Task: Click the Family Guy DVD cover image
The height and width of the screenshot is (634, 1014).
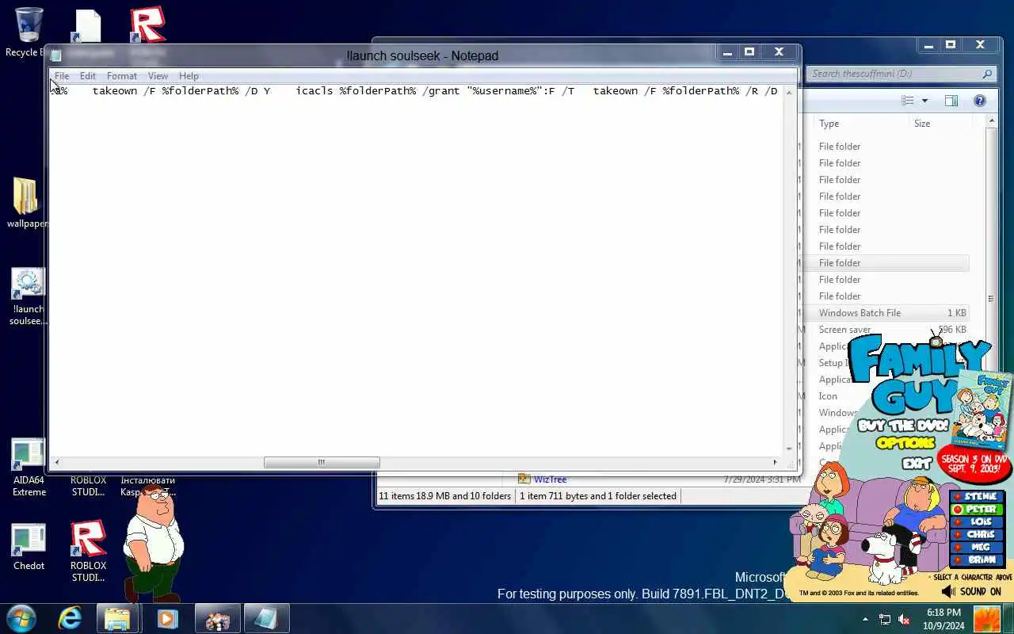Action: pos(983,410)
